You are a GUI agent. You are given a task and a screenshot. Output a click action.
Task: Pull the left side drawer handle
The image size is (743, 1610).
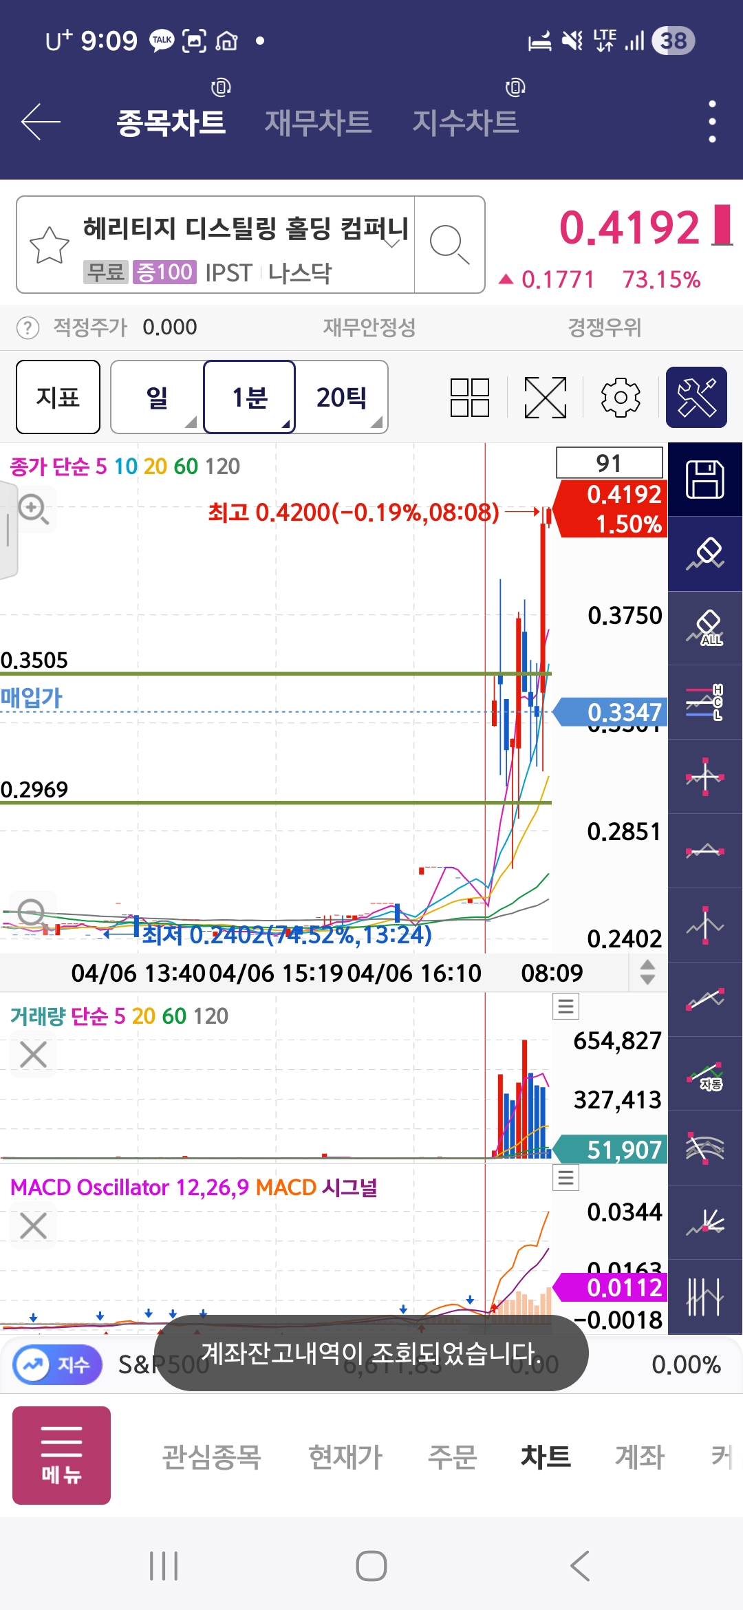(x=8, y=530)
